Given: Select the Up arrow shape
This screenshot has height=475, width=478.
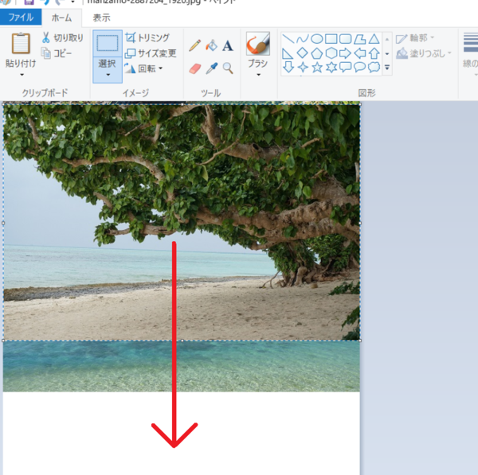Looking at the screenshot, I should coord(374,53).
